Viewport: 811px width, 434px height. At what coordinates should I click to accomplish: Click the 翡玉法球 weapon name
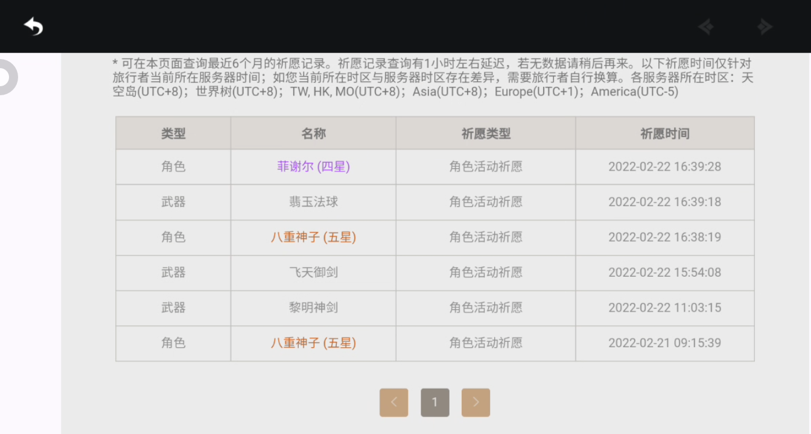[x=313, y=202]
